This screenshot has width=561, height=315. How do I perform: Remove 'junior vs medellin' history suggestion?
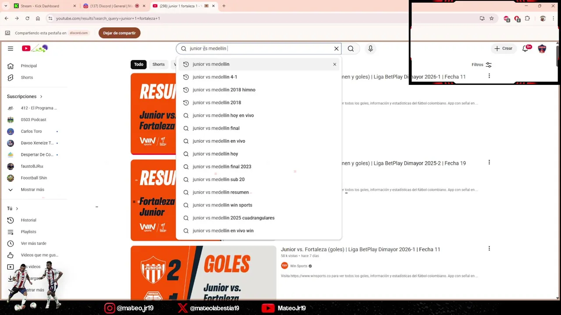(x=334, y=64)
